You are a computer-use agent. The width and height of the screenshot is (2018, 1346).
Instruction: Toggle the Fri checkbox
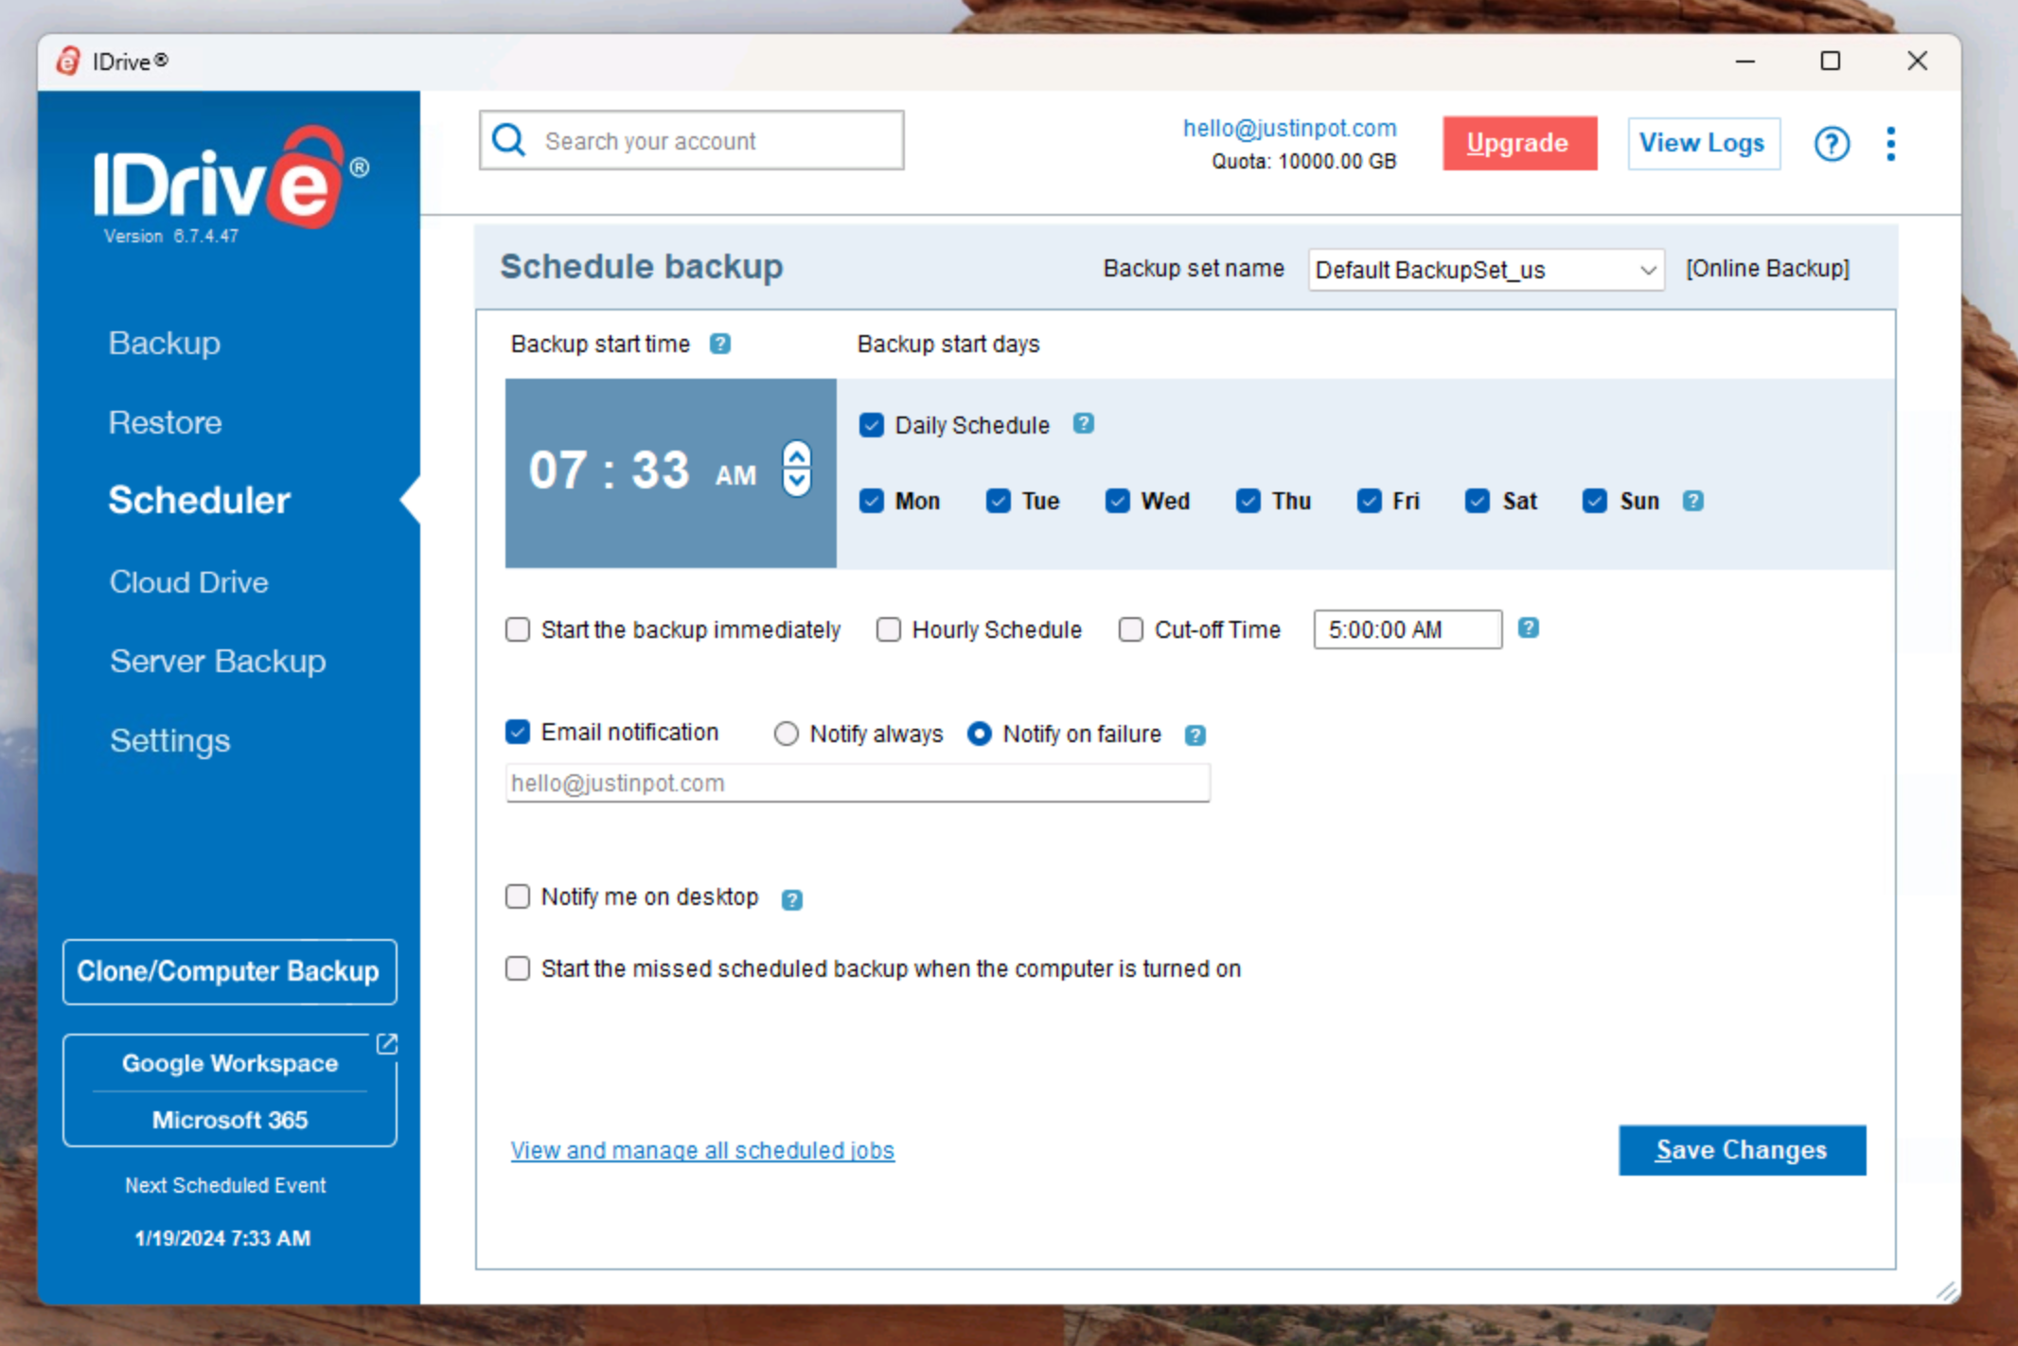click(x=1370, y=501)
